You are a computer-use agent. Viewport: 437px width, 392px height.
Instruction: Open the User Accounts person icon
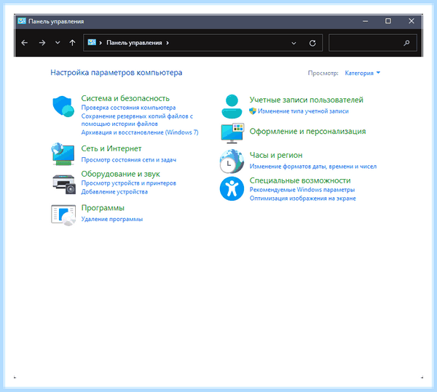pyautogui.click(x=232, y=107)
